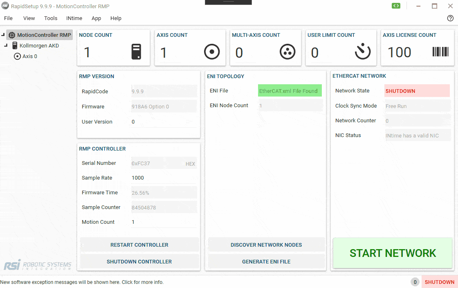Click the Start Network button
Image resolution: width=458 pixels, height=288 pixels.
393,253
